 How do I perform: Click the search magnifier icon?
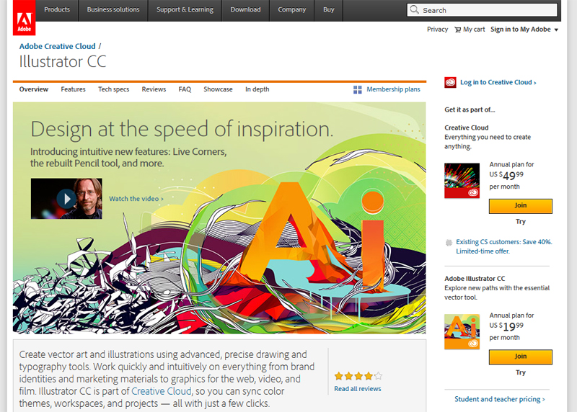[415, 10]
